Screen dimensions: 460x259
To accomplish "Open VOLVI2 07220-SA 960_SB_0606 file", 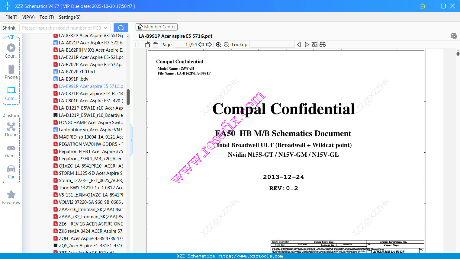I will pyautogui.click(x=88, y=202).
